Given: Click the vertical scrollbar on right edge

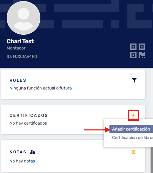Looking at the screenshot, I should 152,160.
